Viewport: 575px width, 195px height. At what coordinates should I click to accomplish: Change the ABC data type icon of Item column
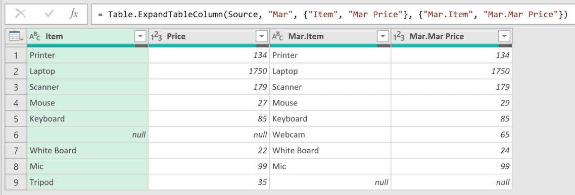35,37
